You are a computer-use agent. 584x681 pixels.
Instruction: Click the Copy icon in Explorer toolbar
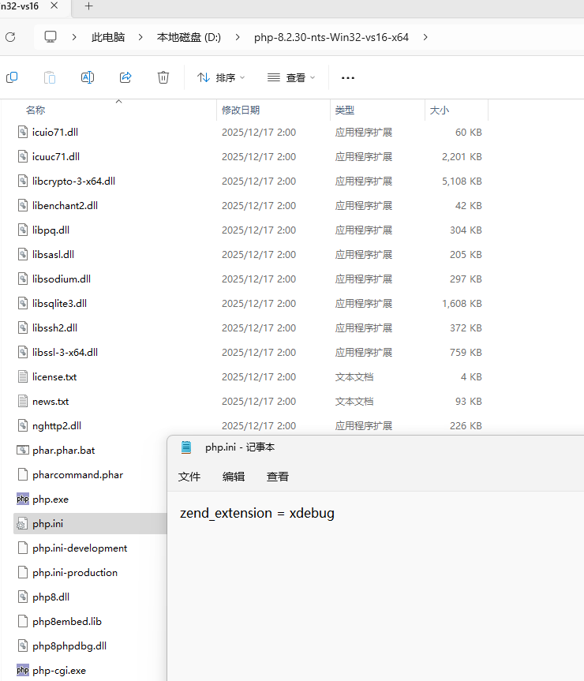pos(12,77)
